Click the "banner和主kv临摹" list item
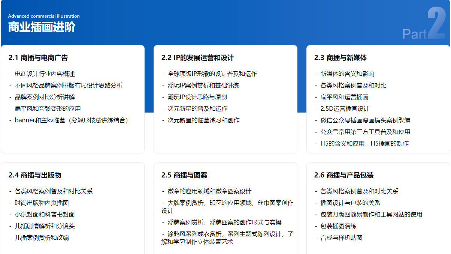 pyautogui.click(x=71, y=120)
